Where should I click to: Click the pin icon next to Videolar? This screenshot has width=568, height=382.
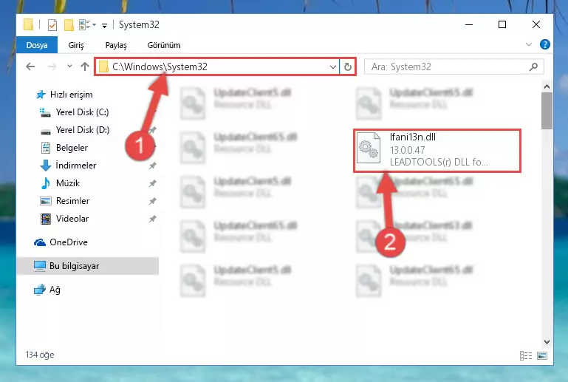click(x=152, y=219)
